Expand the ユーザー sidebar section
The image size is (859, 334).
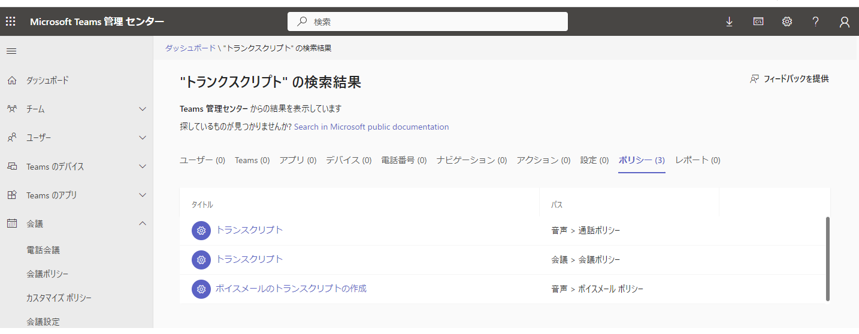[x=142, y=138]
